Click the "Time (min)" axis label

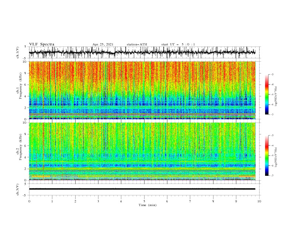(x=147, y=205)
